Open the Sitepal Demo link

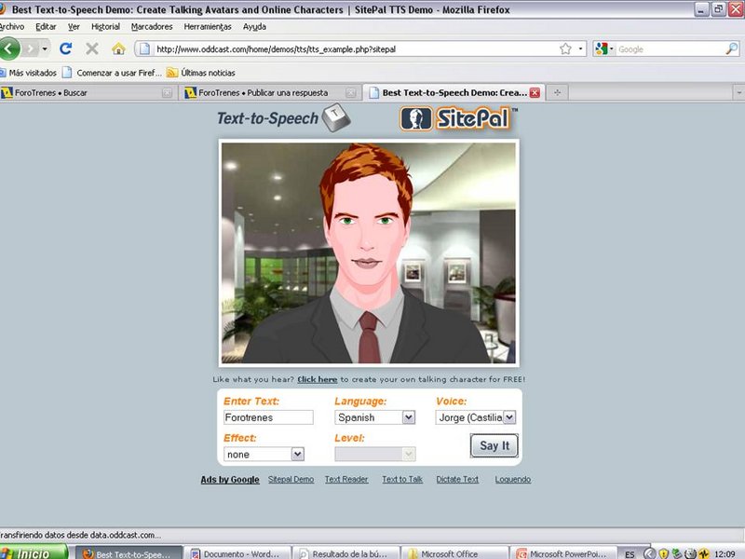[x=291, y=479]
